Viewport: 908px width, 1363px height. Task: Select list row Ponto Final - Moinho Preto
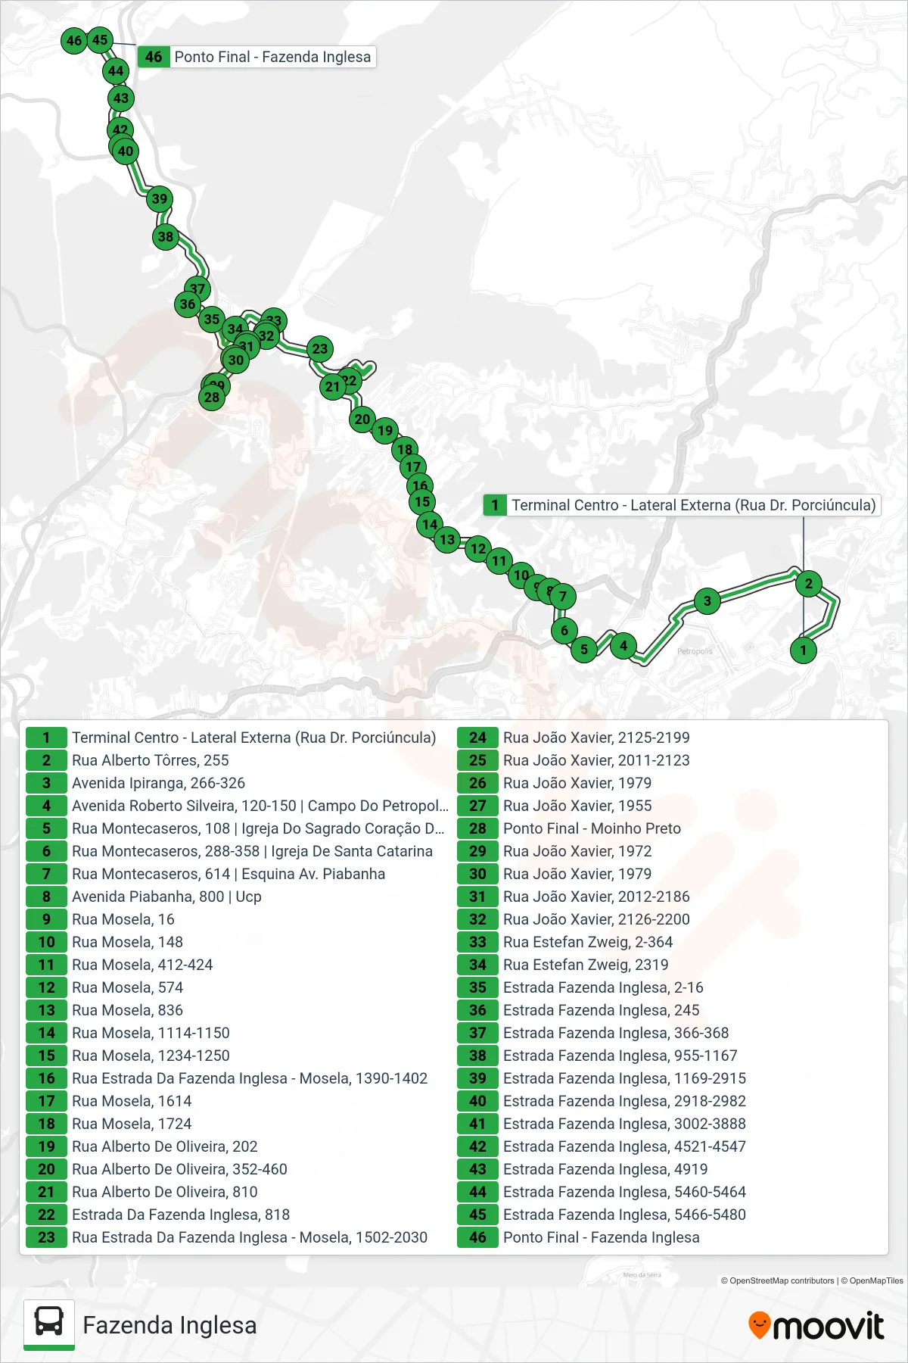click(x=669, y=828)
